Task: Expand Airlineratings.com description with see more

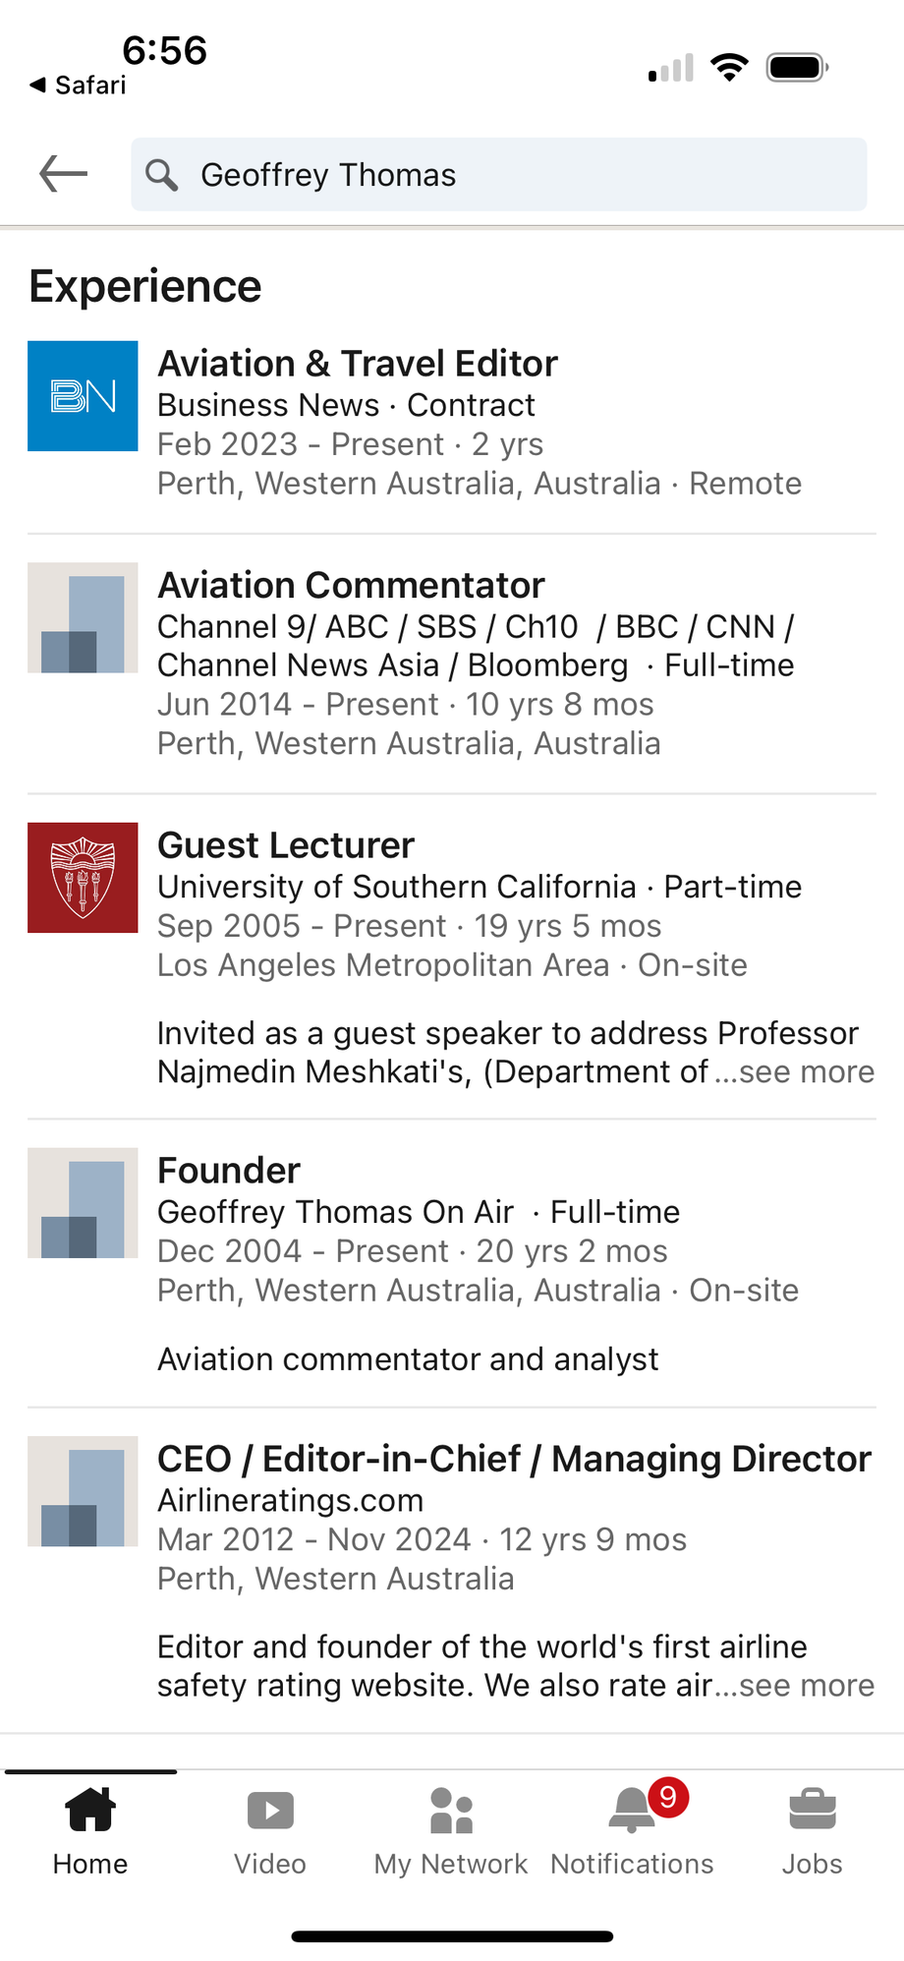Action: coord(806,1685)
